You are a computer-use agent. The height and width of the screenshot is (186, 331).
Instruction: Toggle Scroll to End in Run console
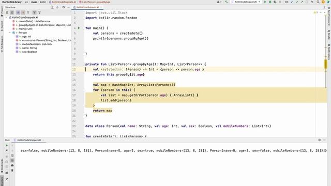coord(12,161)
